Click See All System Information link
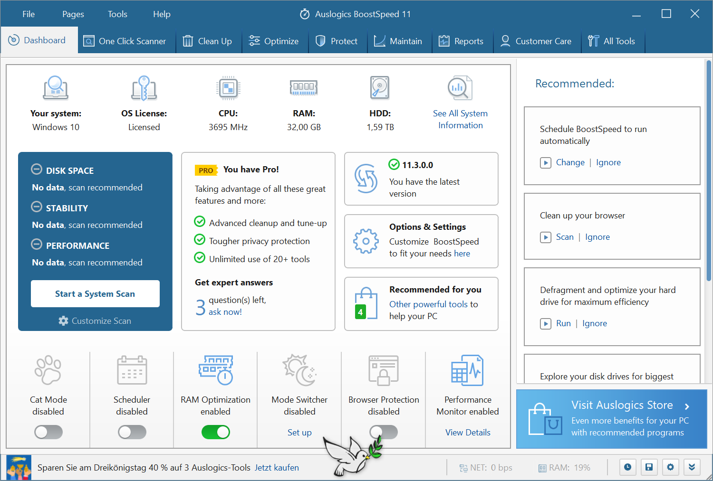This screenshot has width=713, height=481. [460, 119]
